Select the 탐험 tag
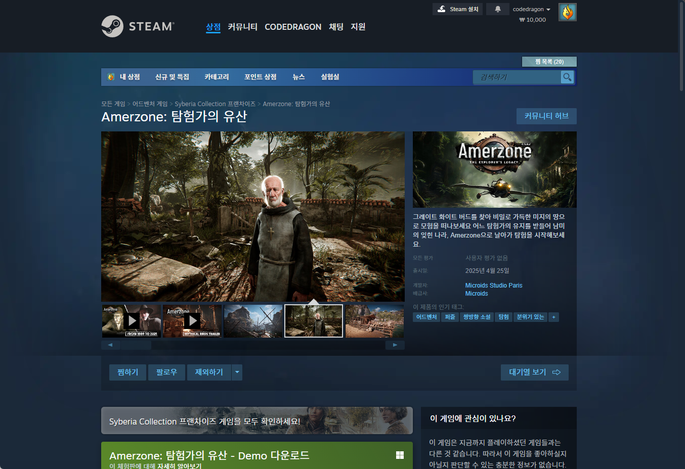 503,317
